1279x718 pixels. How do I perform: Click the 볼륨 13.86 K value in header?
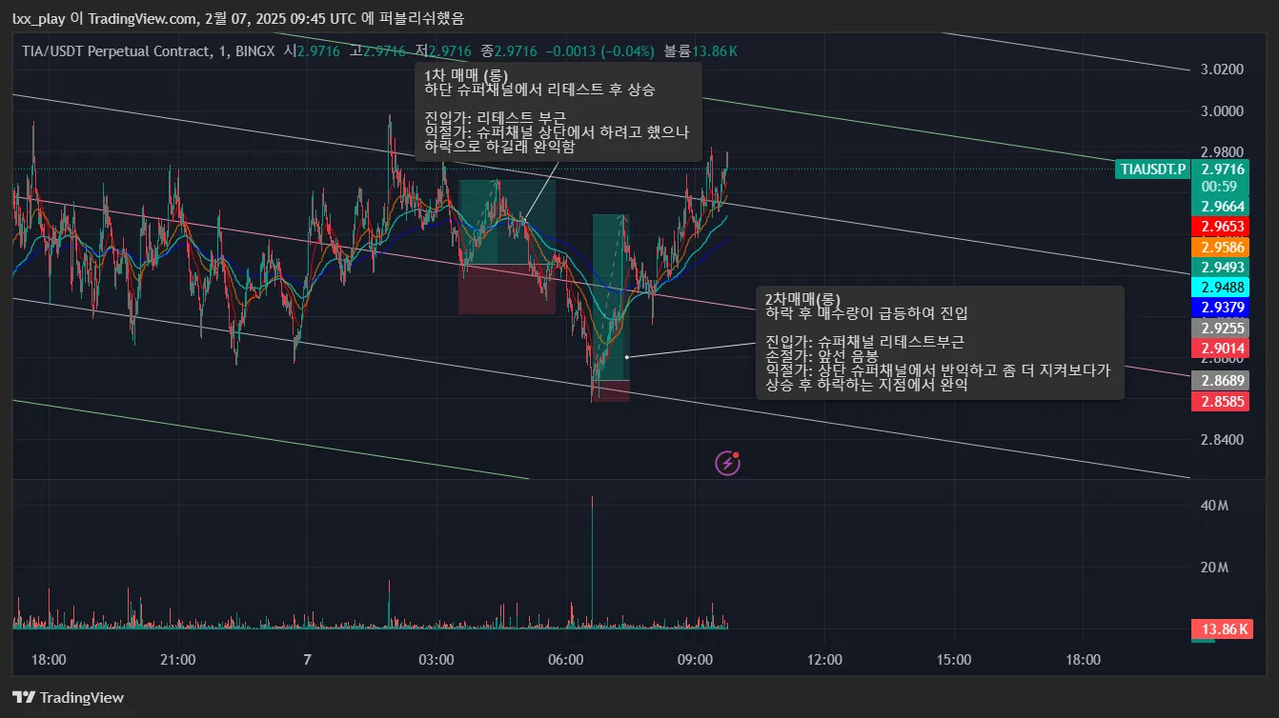pyautogui.click(x=700, y=50)
